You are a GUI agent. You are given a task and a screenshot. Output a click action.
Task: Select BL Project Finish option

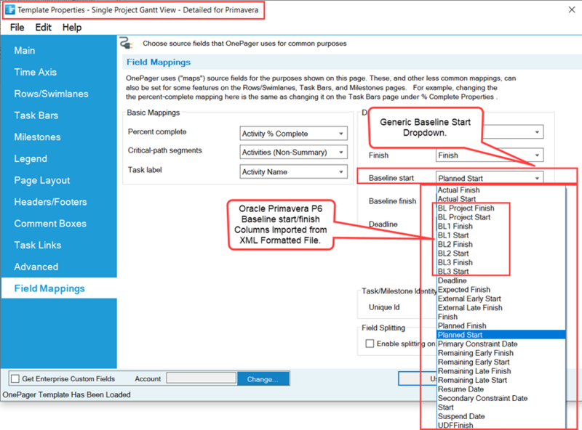point(501,208)
